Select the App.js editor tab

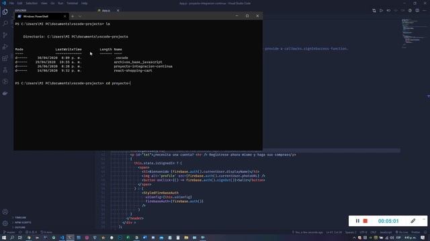[106, 11]
